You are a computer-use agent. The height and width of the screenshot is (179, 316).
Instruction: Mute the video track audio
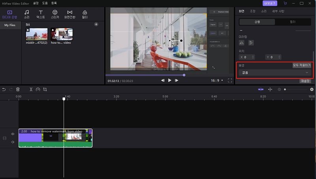tap(13, 142)
